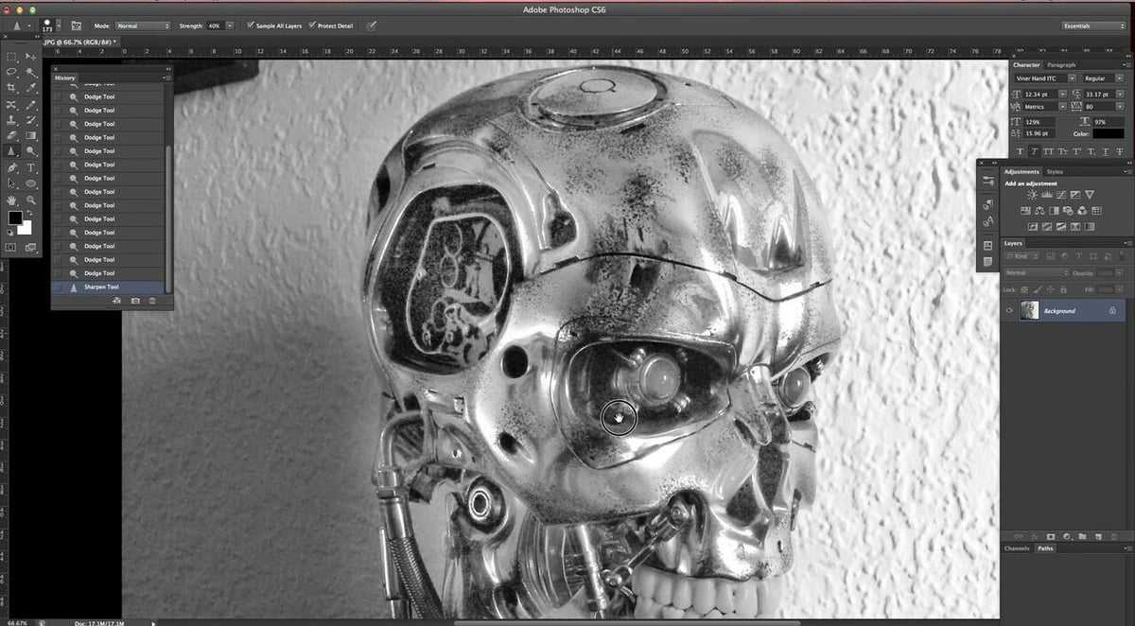This screenshot has height=626, width=1135.
Task: Select the Hand tool
Action: [x=12, y=200]
